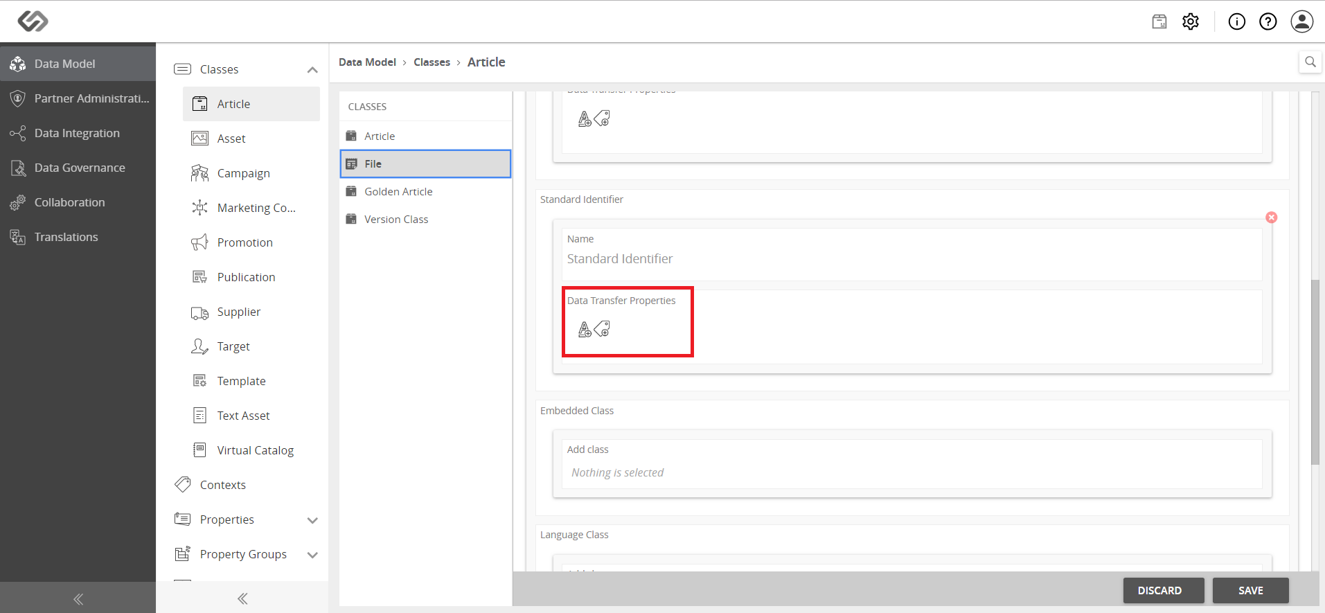Select Golden Article in CLASSES list

(425, 192)
